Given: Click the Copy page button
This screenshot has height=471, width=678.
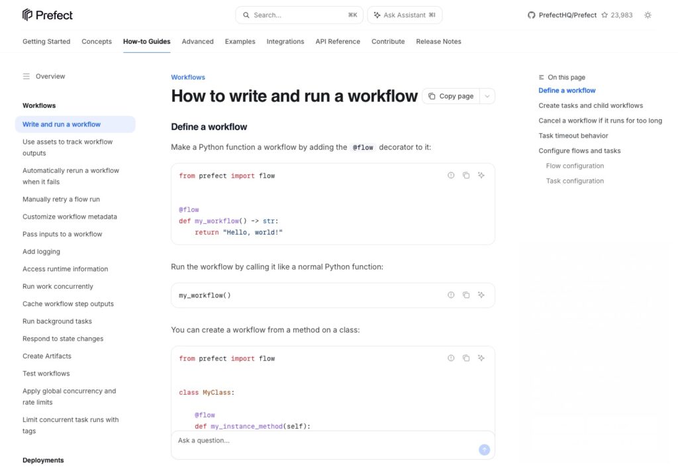Looking at the screenshot, I should pyautogui.click(x=451, y=97).
